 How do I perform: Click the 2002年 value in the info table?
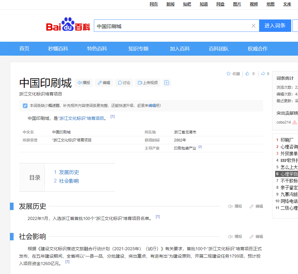coord(180,140)
